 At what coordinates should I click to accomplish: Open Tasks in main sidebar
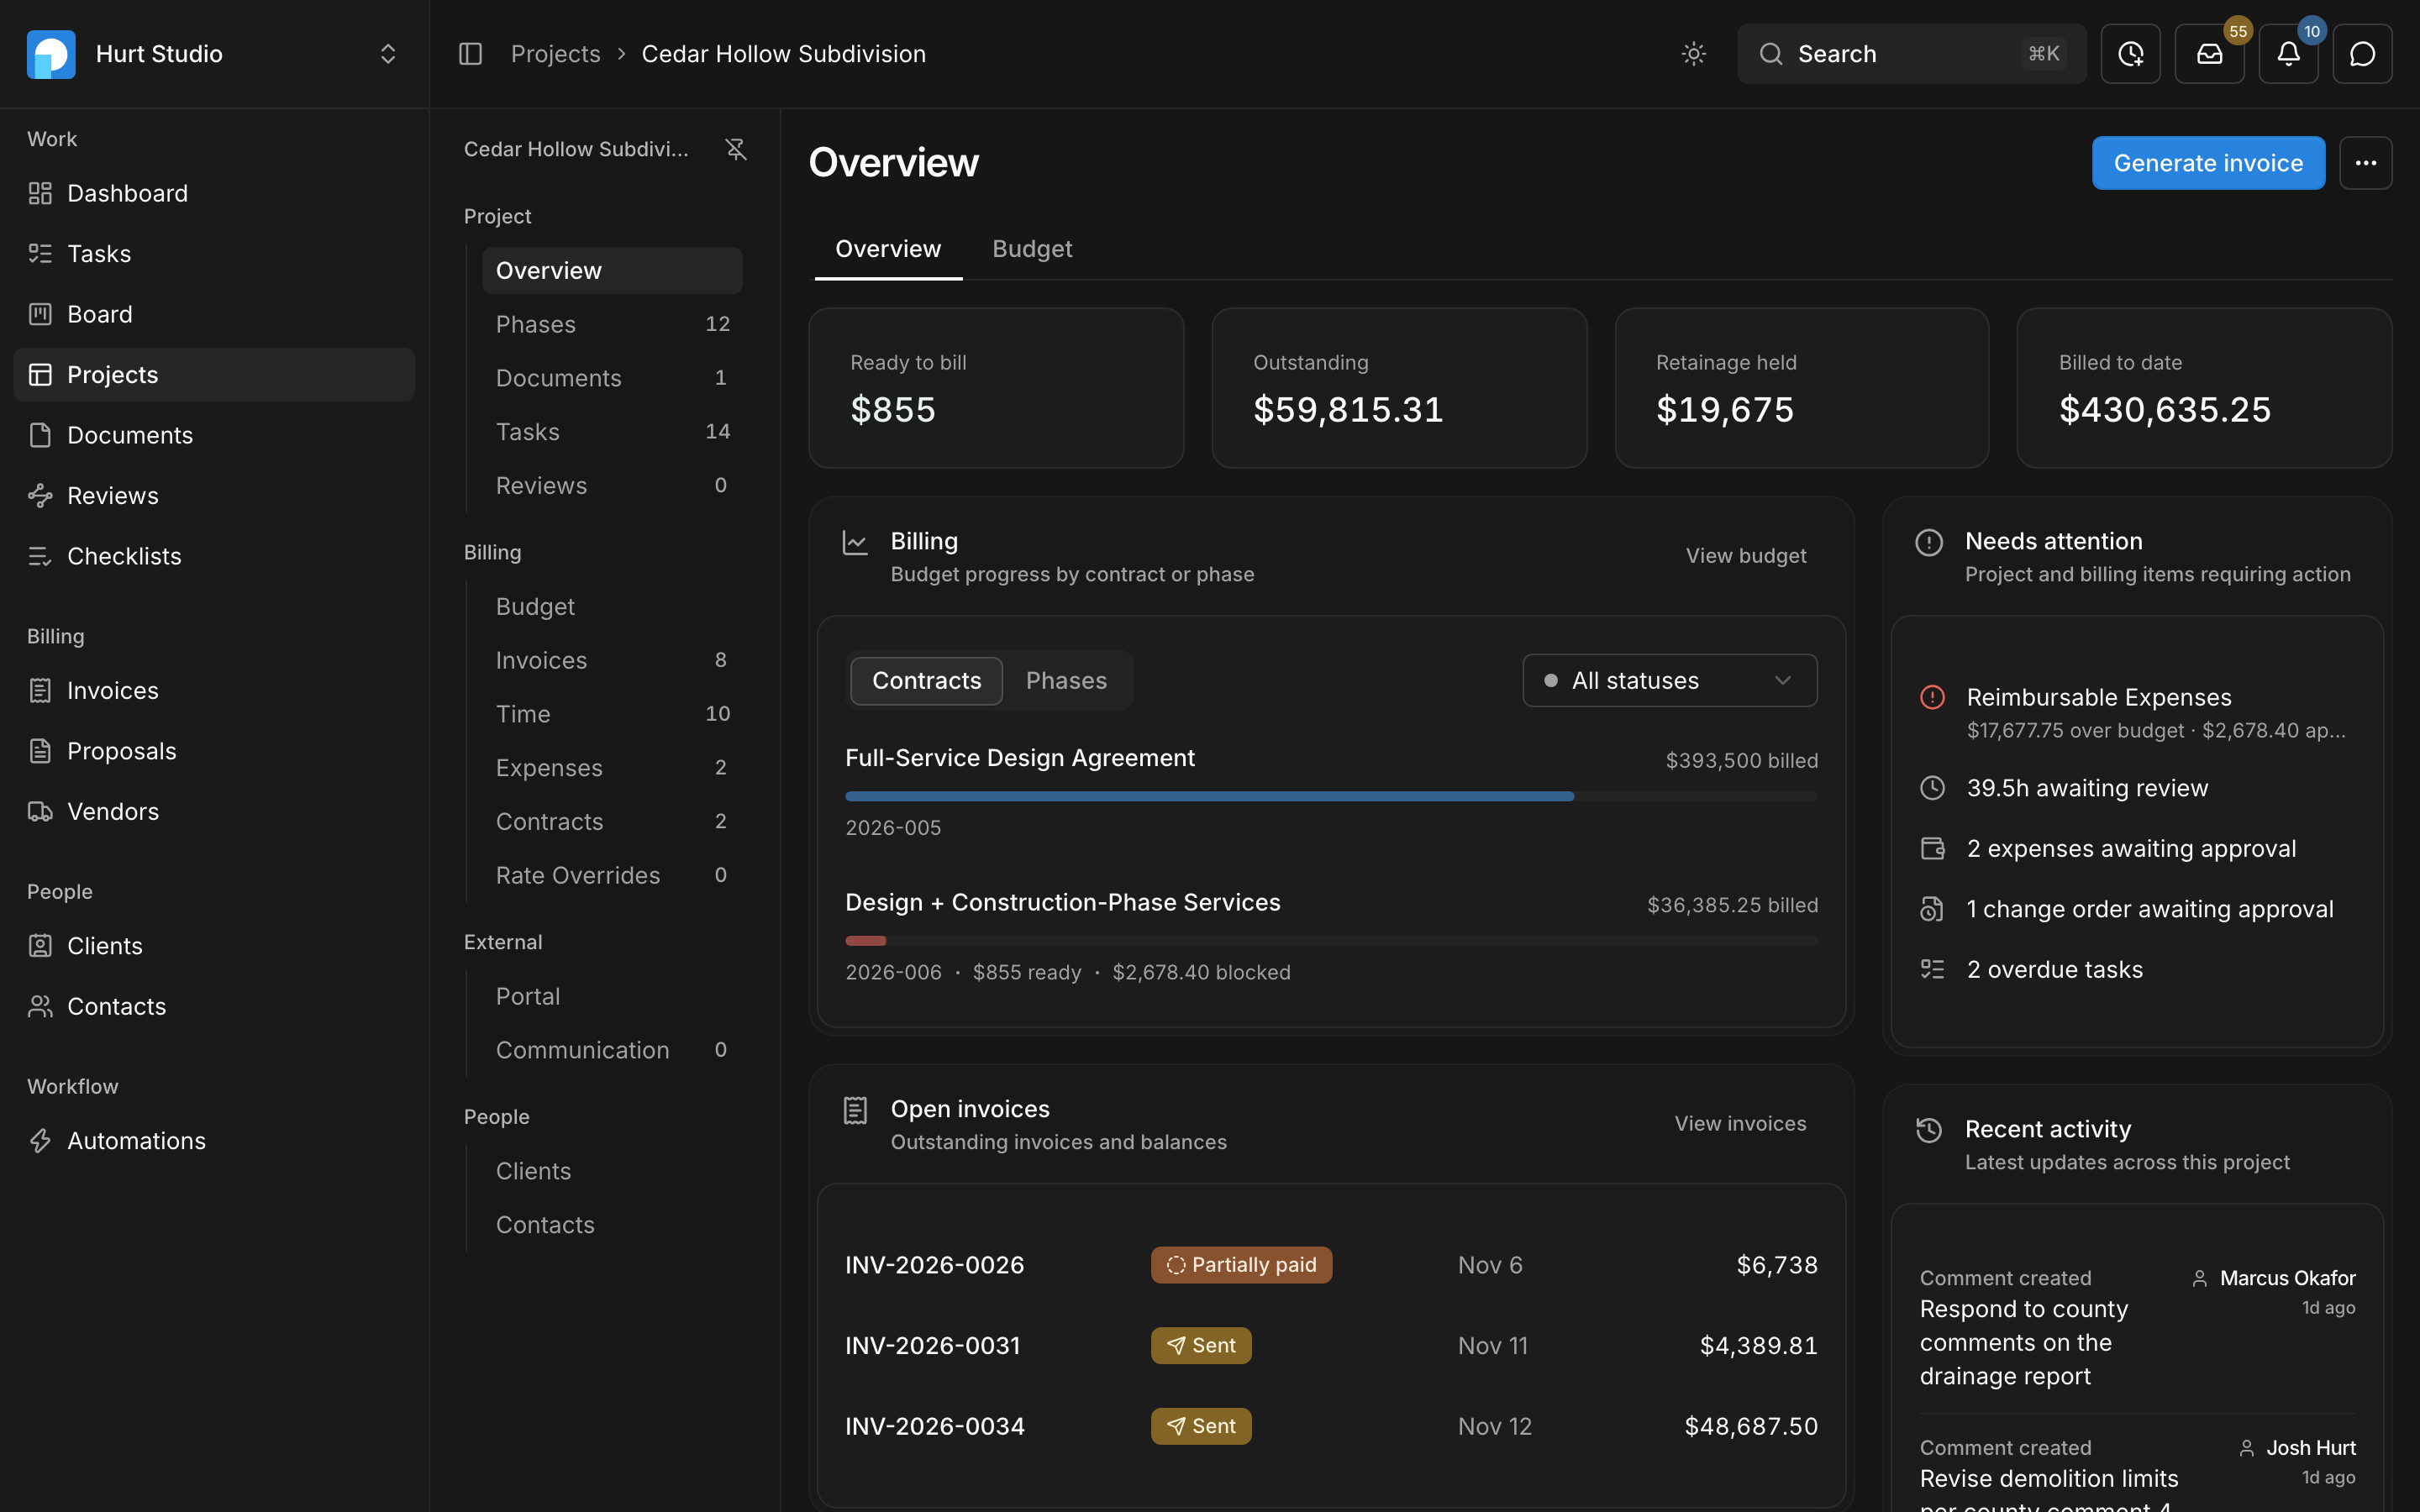click(x=214, y=254)
